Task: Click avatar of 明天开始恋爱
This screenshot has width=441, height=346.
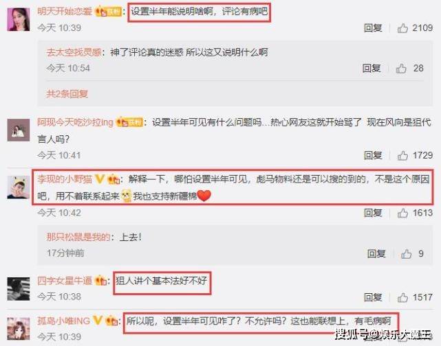Action: tap(19, 19)
